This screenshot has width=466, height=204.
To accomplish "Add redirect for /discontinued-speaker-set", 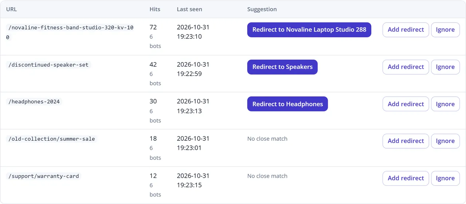I will [406, 67].
